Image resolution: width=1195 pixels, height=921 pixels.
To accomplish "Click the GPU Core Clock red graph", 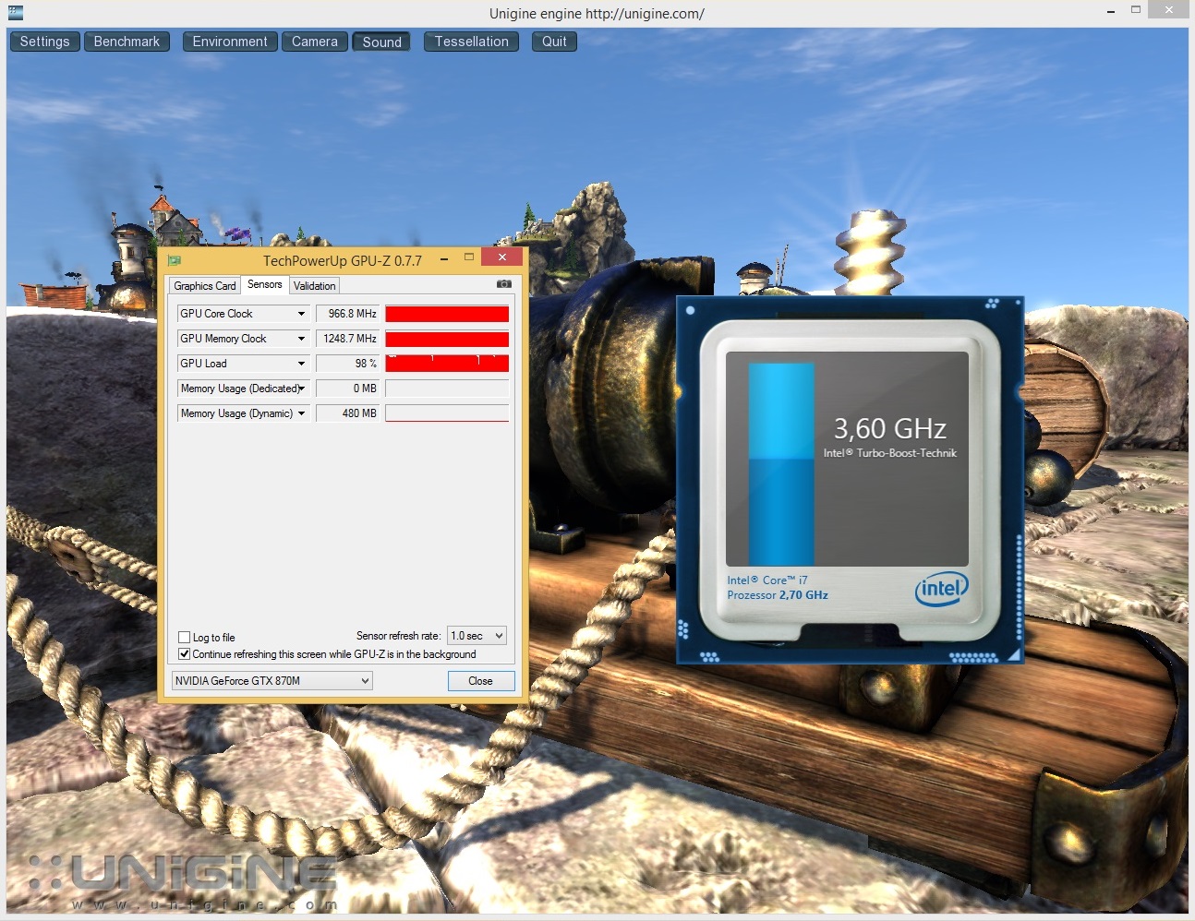I will pos(447,314).
